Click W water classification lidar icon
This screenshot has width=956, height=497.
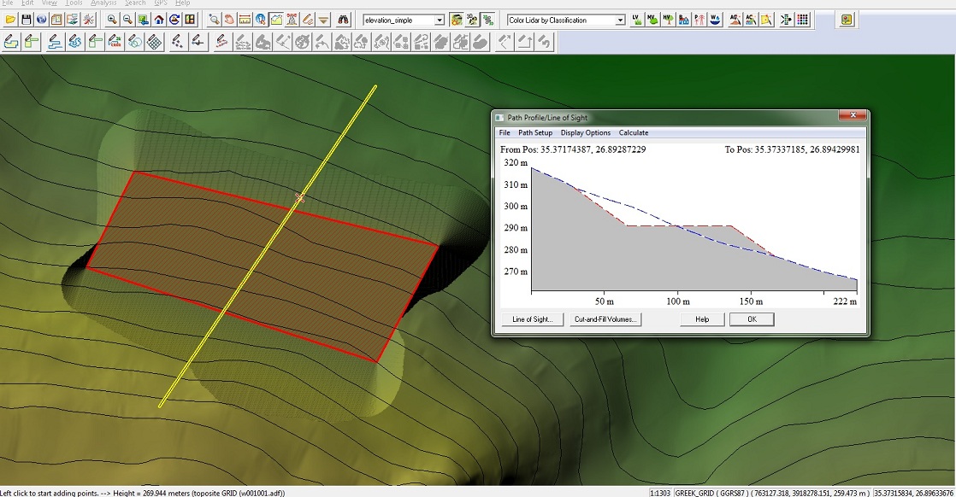715,20
